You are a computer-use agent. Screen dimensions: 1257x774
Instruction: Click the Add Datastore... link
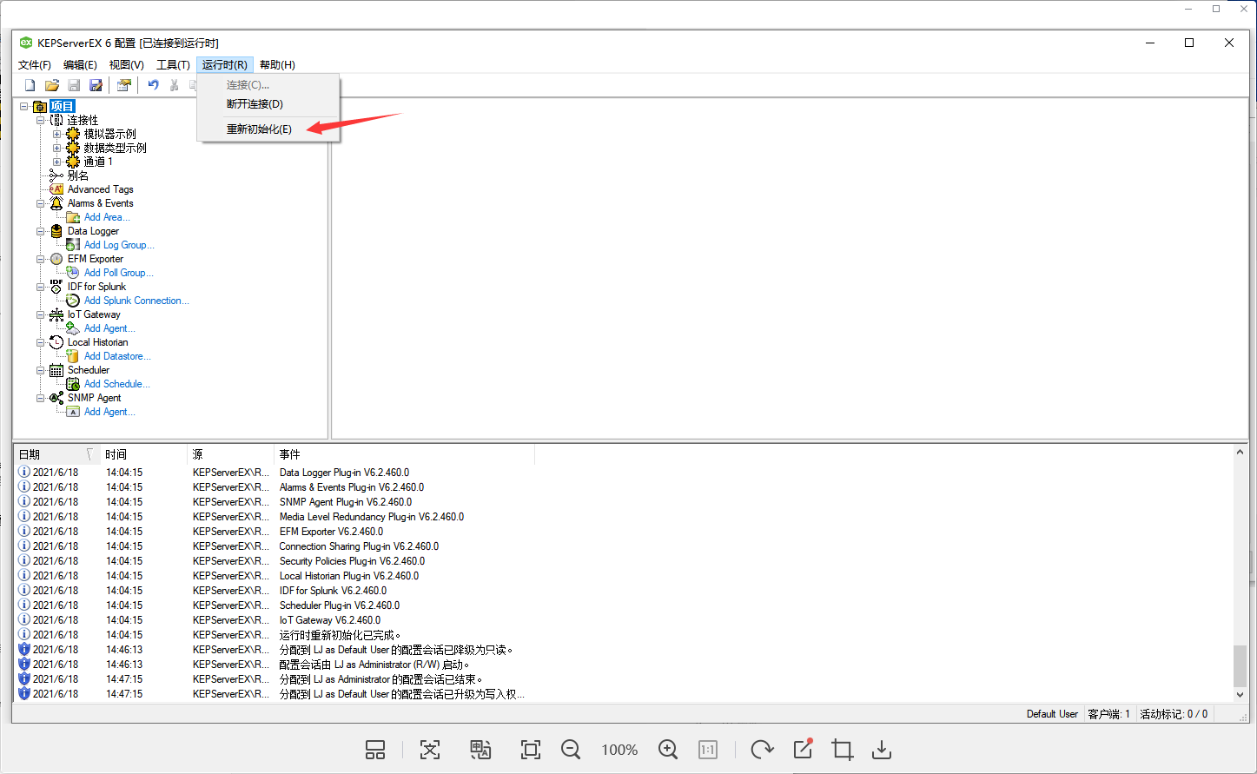(x=117, y=356)
